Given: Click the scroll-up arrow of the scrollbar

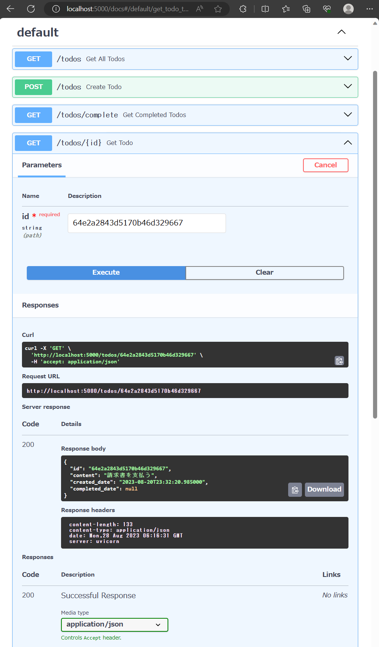Looking at the screenshot, I should (375, 23).
